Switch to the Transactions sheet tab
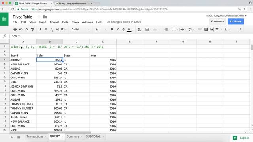The width and height of the screenshot is (253, 142). (35, 136)
